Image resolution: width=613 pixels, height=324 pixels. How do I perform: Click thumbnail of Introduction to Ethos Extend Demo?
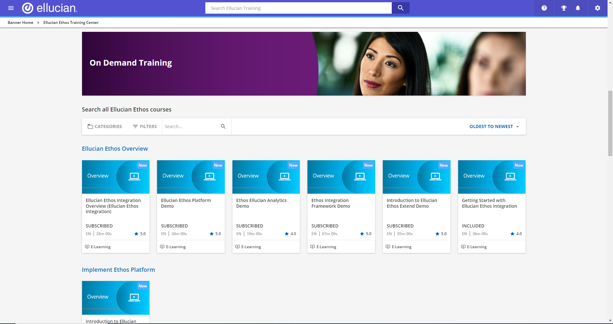tap(417, 177)
